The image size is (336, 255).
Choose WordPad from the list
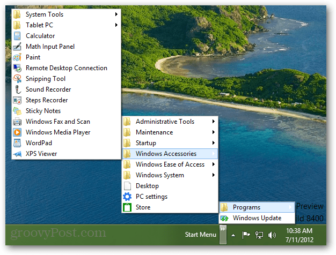click(x=66, y=143)
